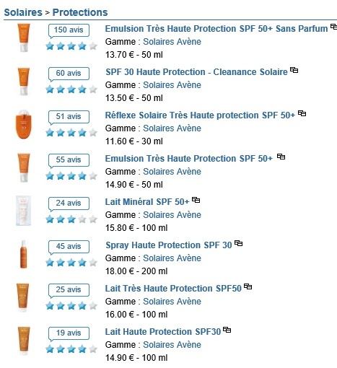Go to Protections breadcrumb link
This screenshot has width=337, height=368.
pyautogui.click(x=80, y=12)
